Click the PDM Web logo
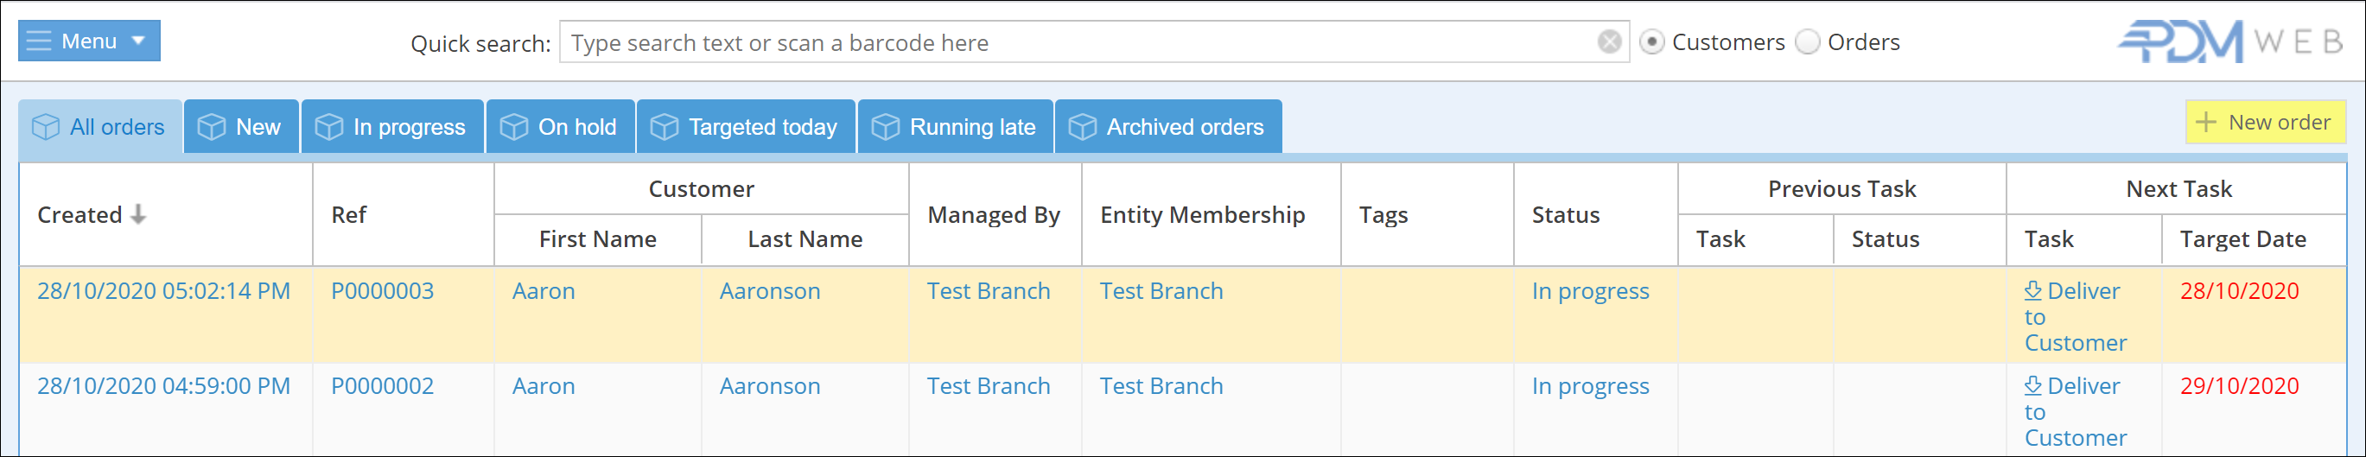Image resolution: width=2366 pixels, height=457 pixels. coord(2229,42)
